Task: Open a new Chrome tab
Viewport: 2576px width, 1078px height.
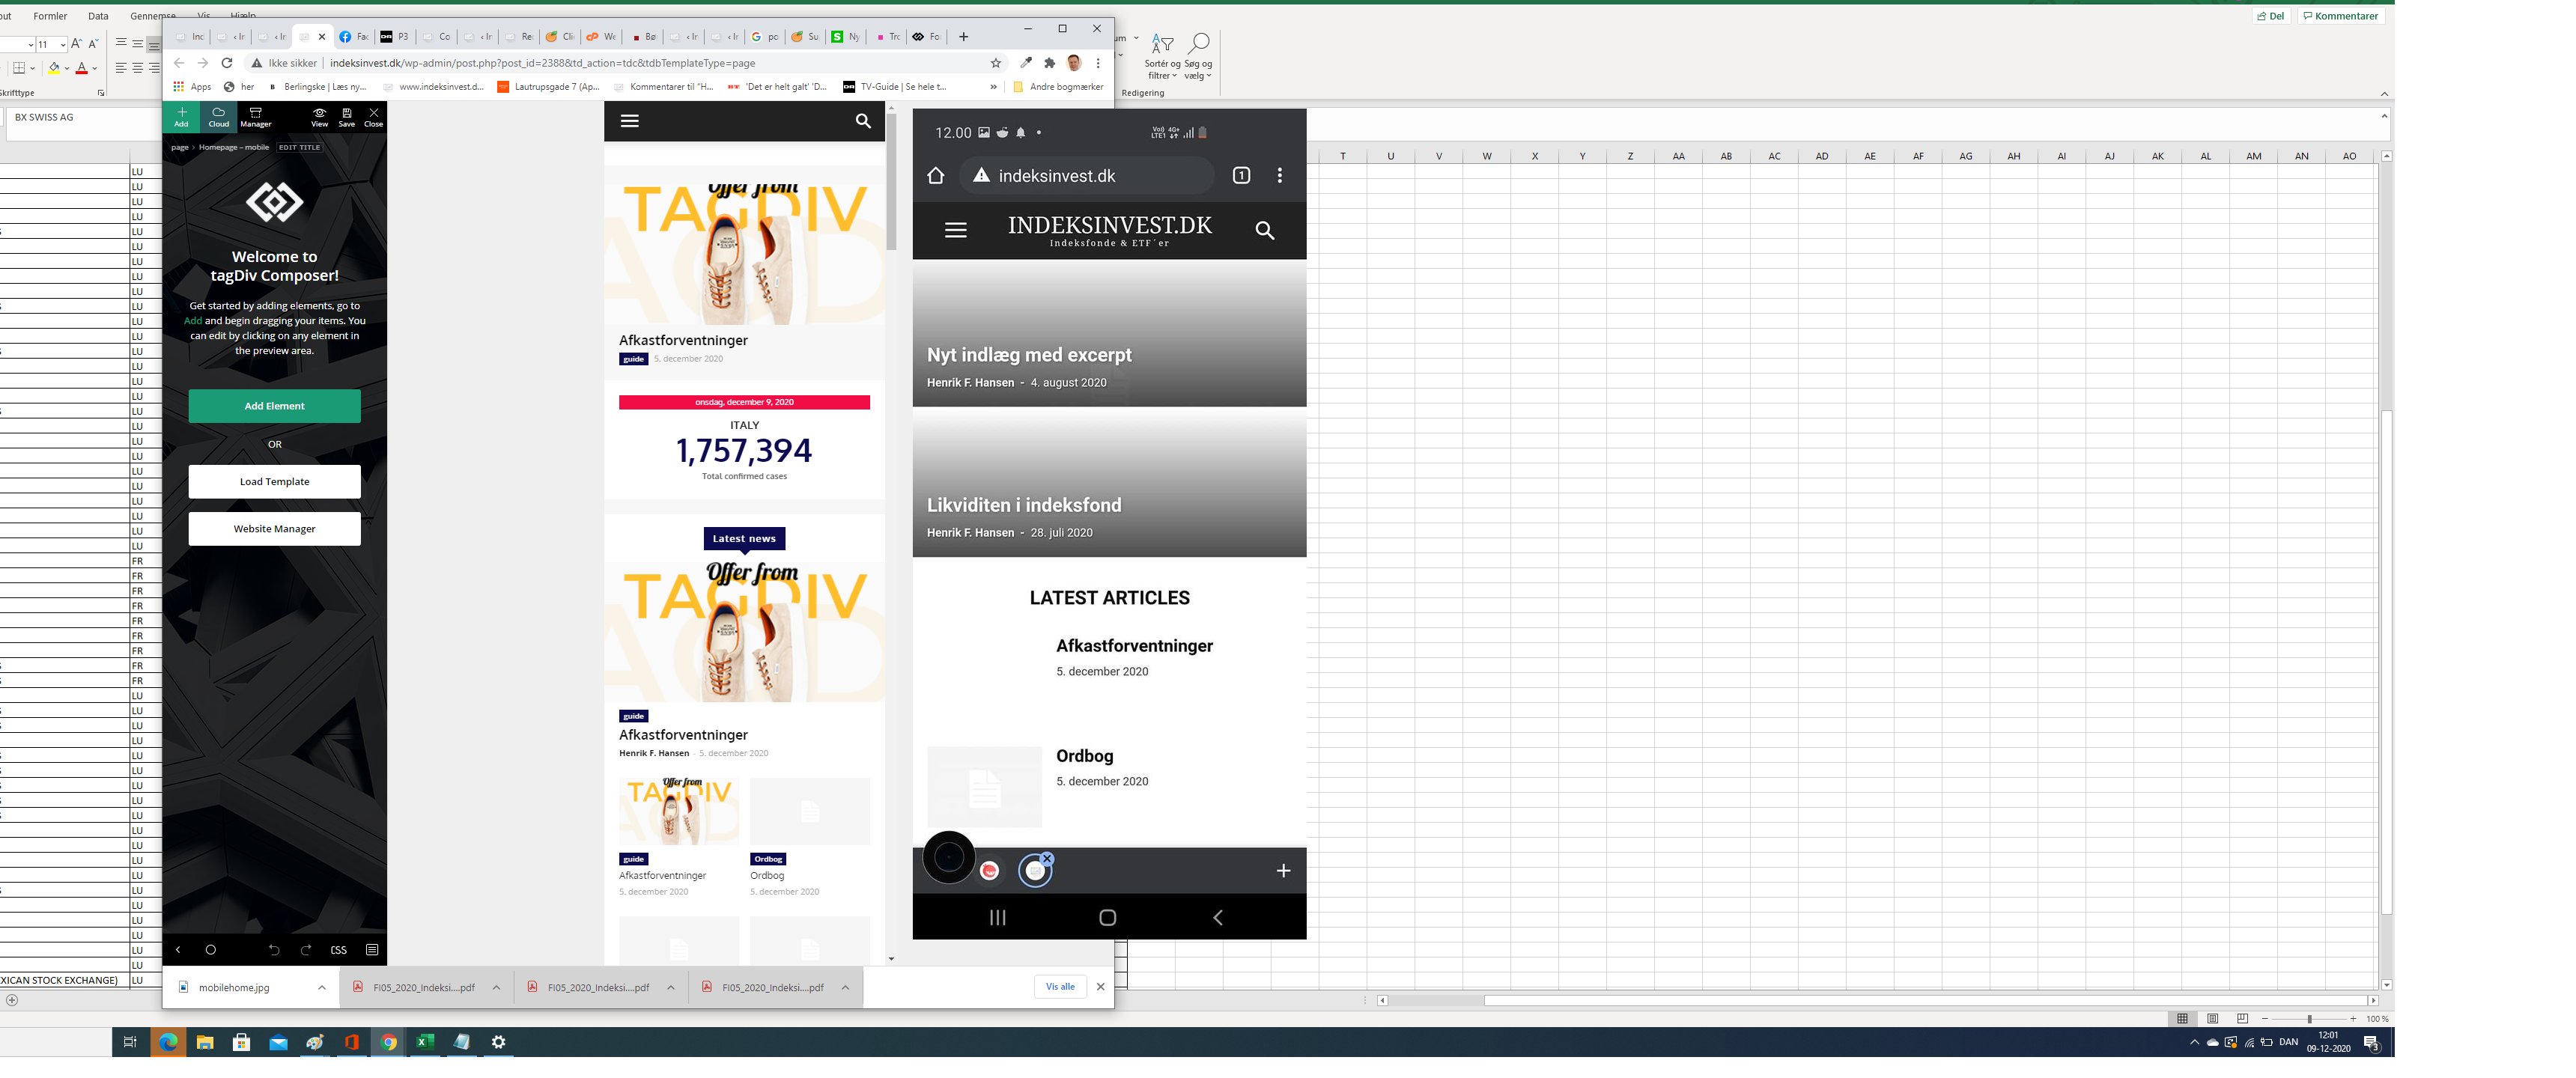Action: click(963, 37)
